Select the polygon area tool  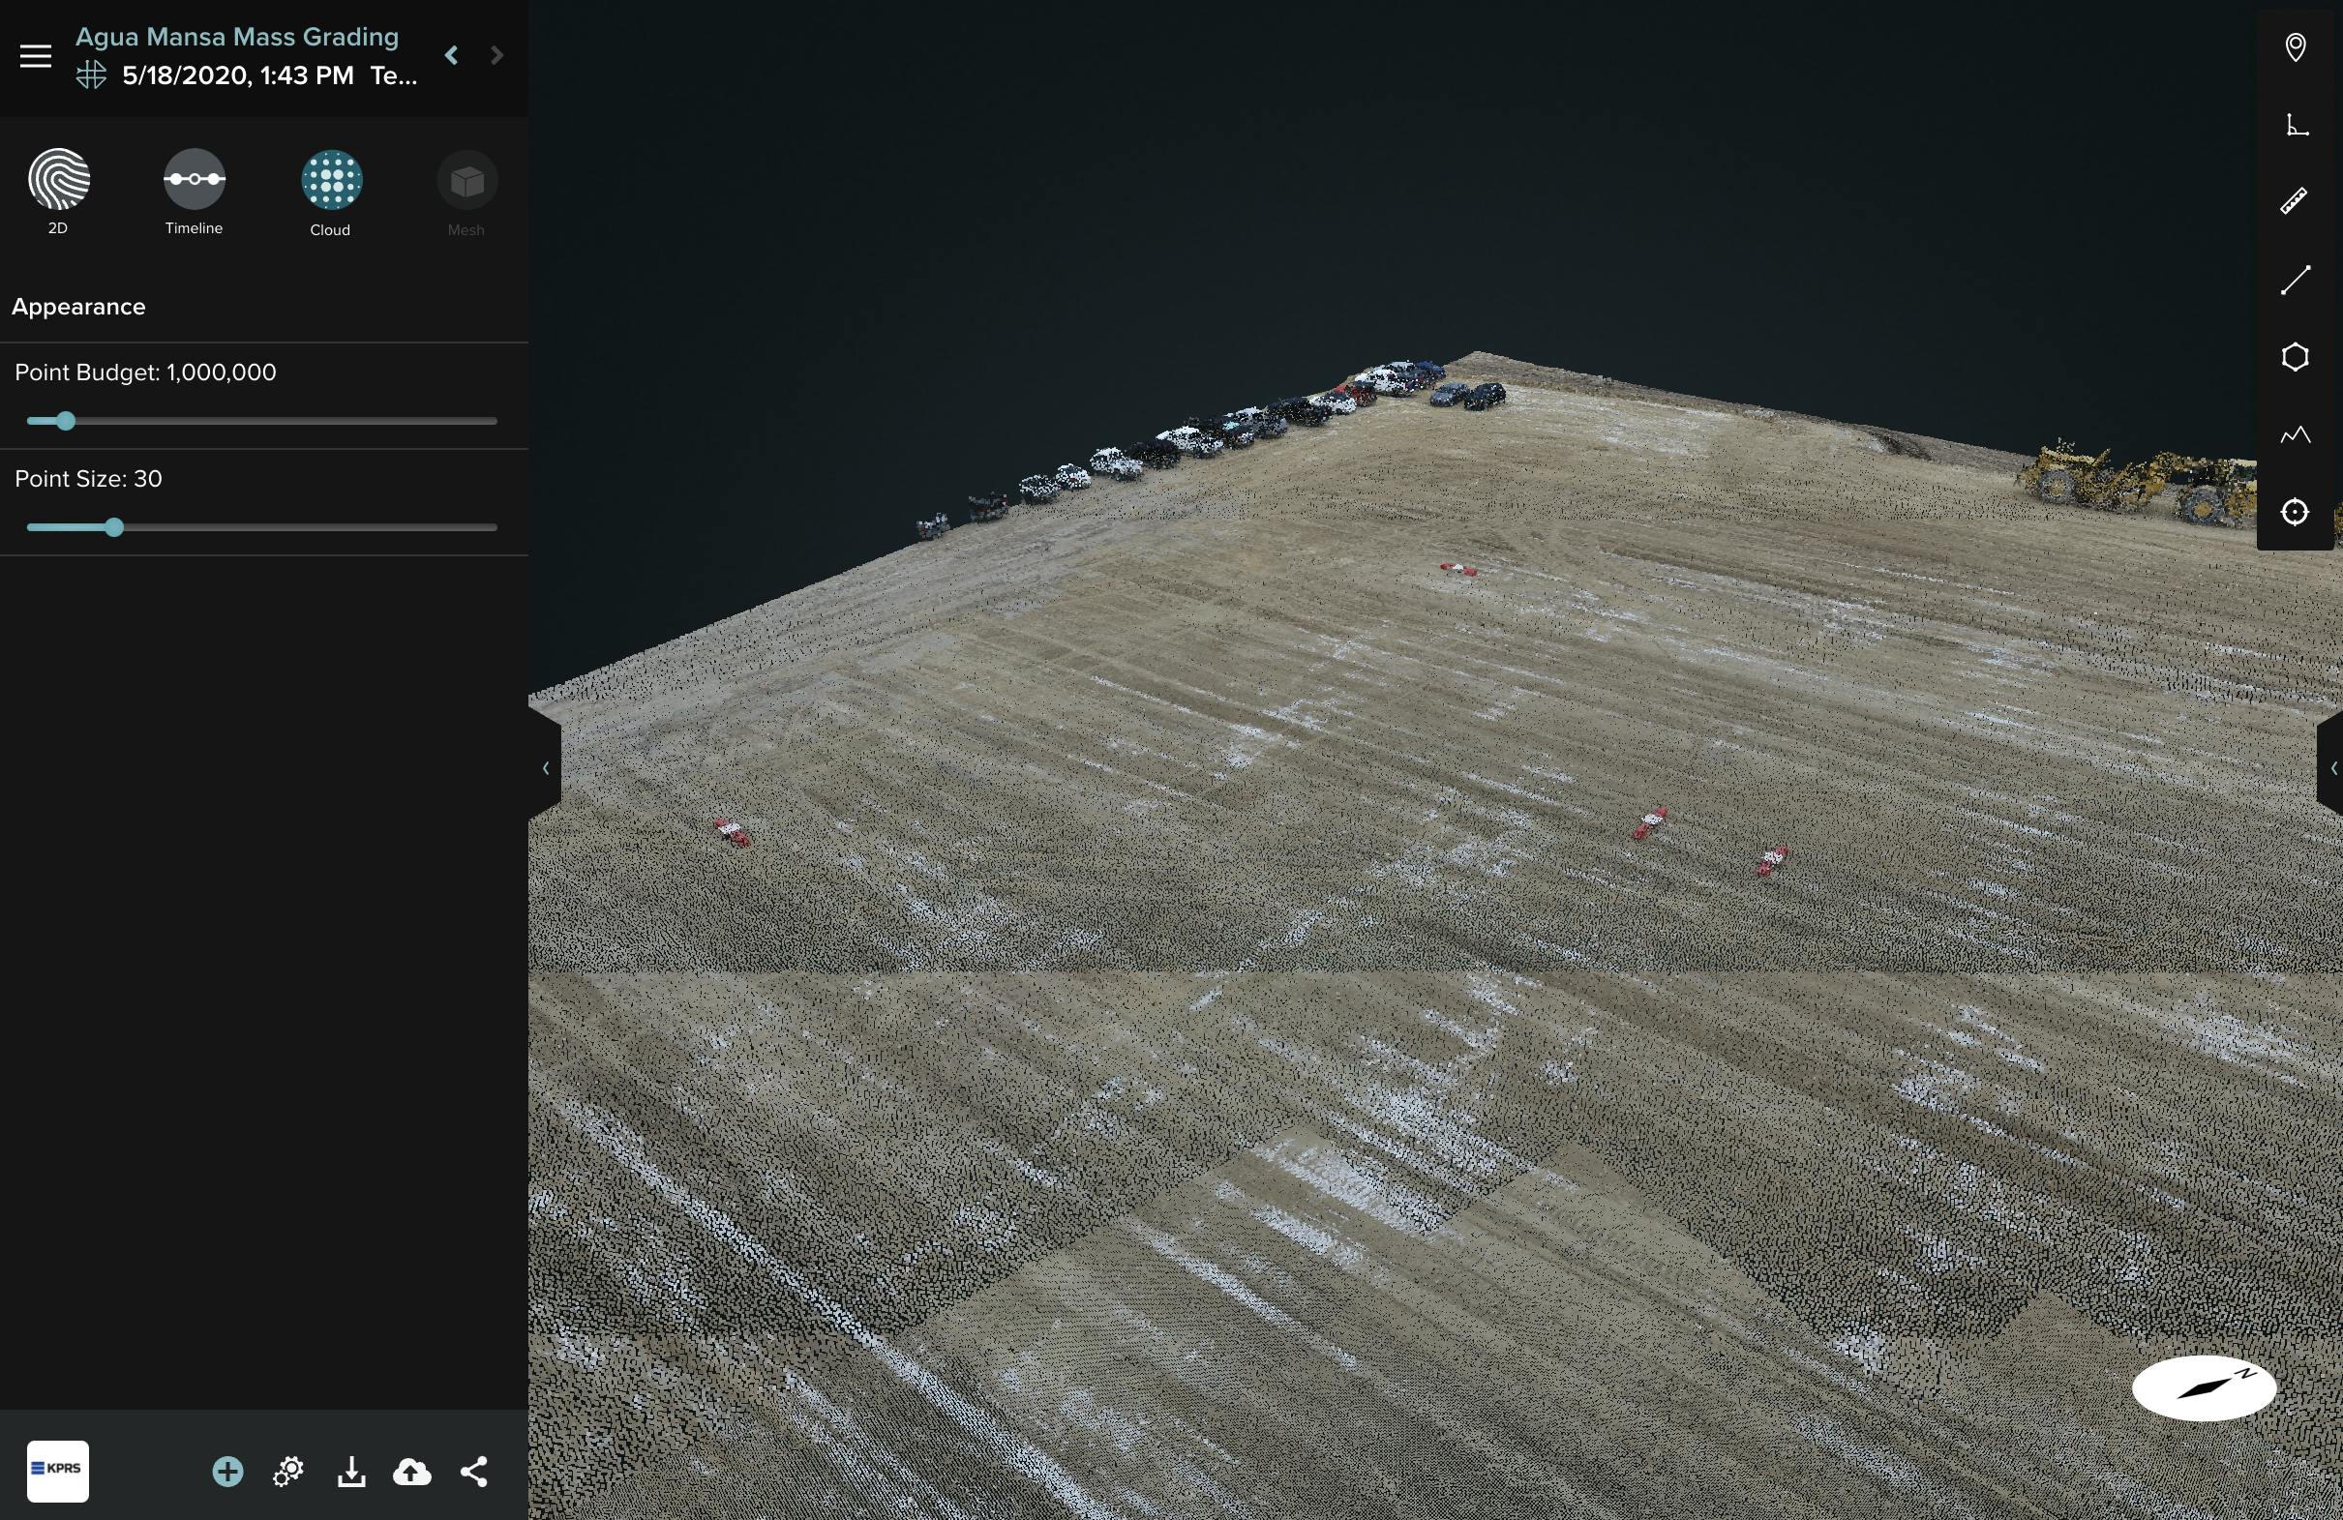pyautogui.click(x=2296, y=356)
